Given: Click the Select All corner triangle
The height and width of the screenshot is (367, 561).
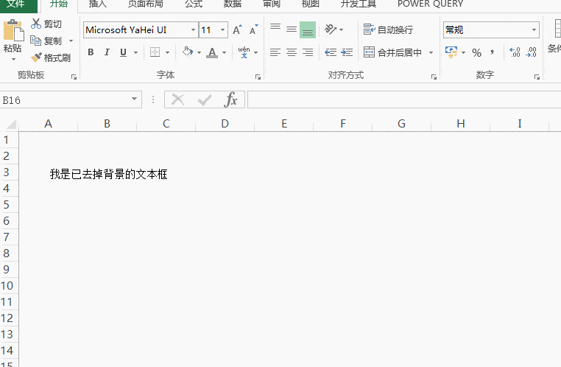Looking at the screenshot, I should [10, 124].
